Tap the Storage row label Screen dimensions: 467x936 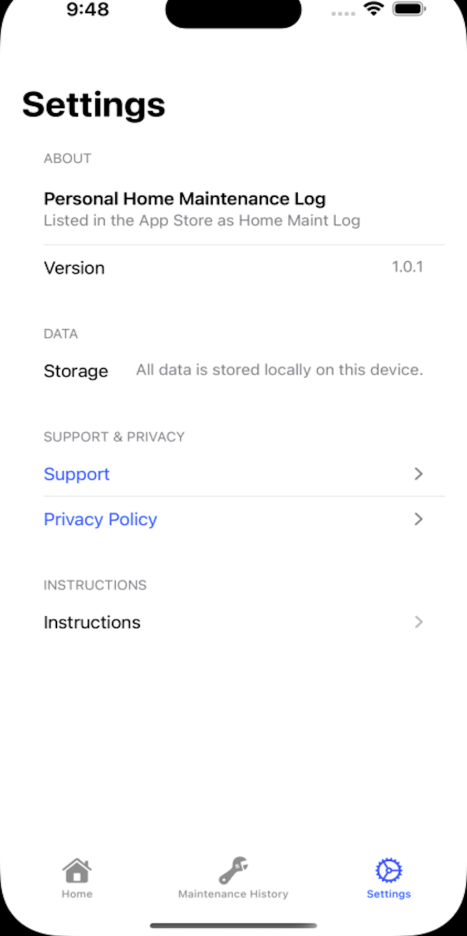76,371
